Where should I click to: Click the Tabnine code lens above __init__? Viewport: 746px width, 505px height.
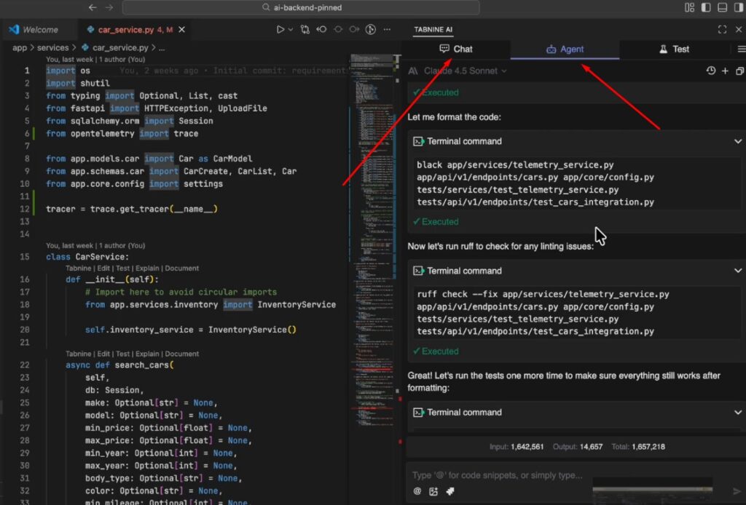(x=78, y=268)
